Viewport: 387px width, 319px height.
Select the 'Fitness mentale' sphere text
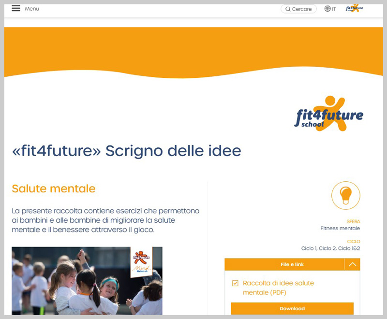(340, 228)
